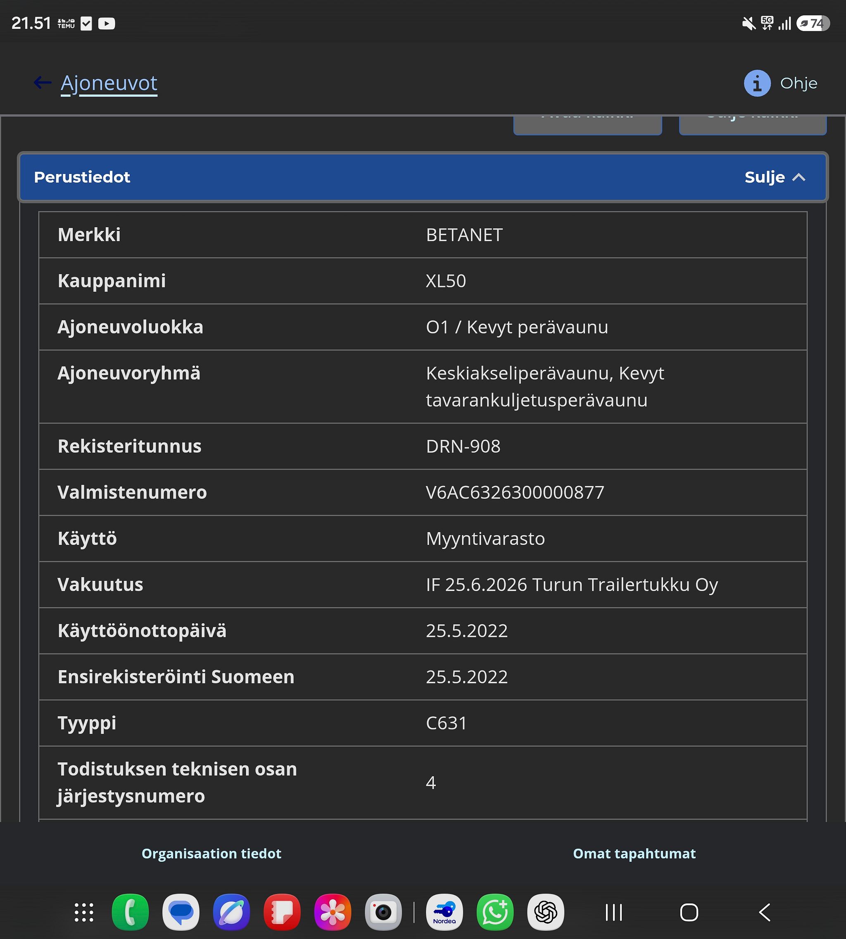Tap the home navigation button
The height and width of the screenshot is (939, 846).
tap(689, 913)
